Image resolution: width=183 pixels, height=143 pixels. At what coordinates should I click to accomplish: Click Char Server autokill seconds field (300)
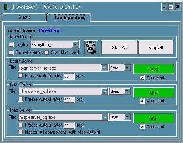69,100
